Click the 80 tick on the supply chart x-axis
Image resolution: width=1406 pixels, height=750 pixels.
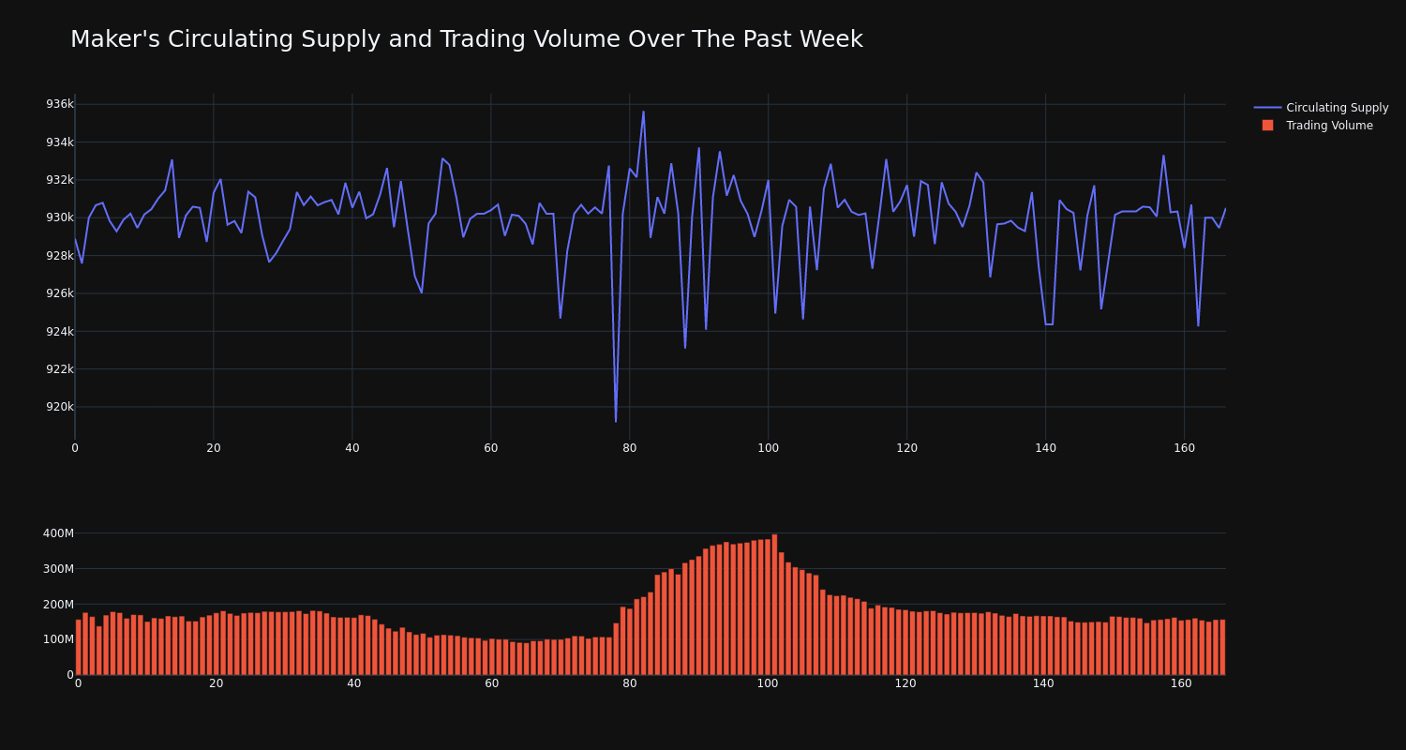pyautogui.click(x=630, y=448)
